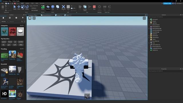Expand the Workspace node in Explorer
Viewport: 183px width, 103px height.
coord(149,19)
